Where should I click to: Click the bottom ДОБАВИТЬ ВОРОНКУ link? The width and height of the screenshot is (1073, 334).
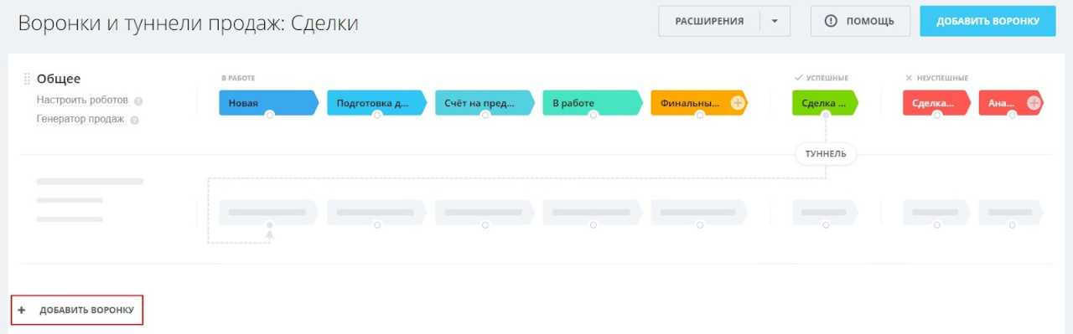[x=77, y=310]
